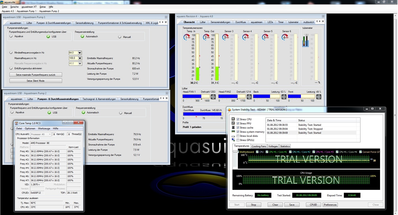Click the Temp. In sensor 1 gauge icon
The image size is (398, 215).
pos(187,37)
